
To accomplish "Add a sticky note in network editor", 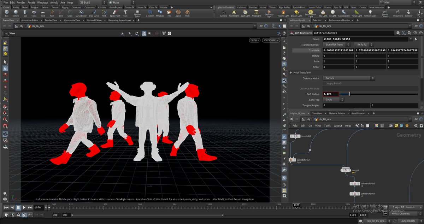I will (x=397, y=126).
